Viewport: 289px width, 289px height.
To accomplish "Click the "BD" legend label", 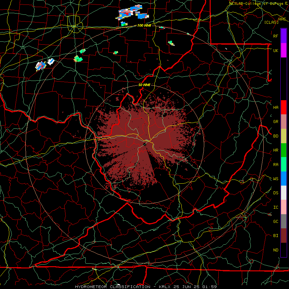I will (x=276, y=136).
